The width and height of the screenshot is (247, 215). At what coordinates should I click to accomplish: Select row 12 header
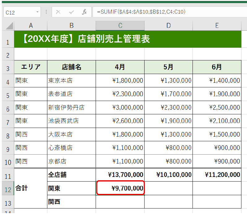pos(7,189)
